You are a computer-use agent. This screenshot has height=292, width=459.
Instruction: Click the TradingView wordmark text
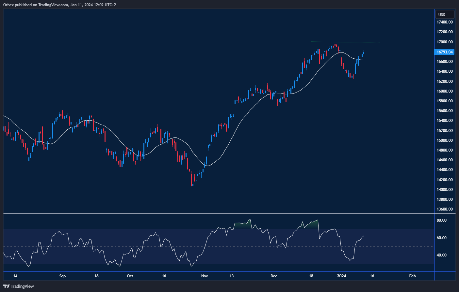(22, 286)
